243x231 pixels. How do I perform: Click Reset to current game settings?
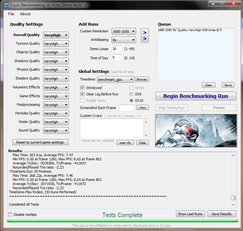40,142
